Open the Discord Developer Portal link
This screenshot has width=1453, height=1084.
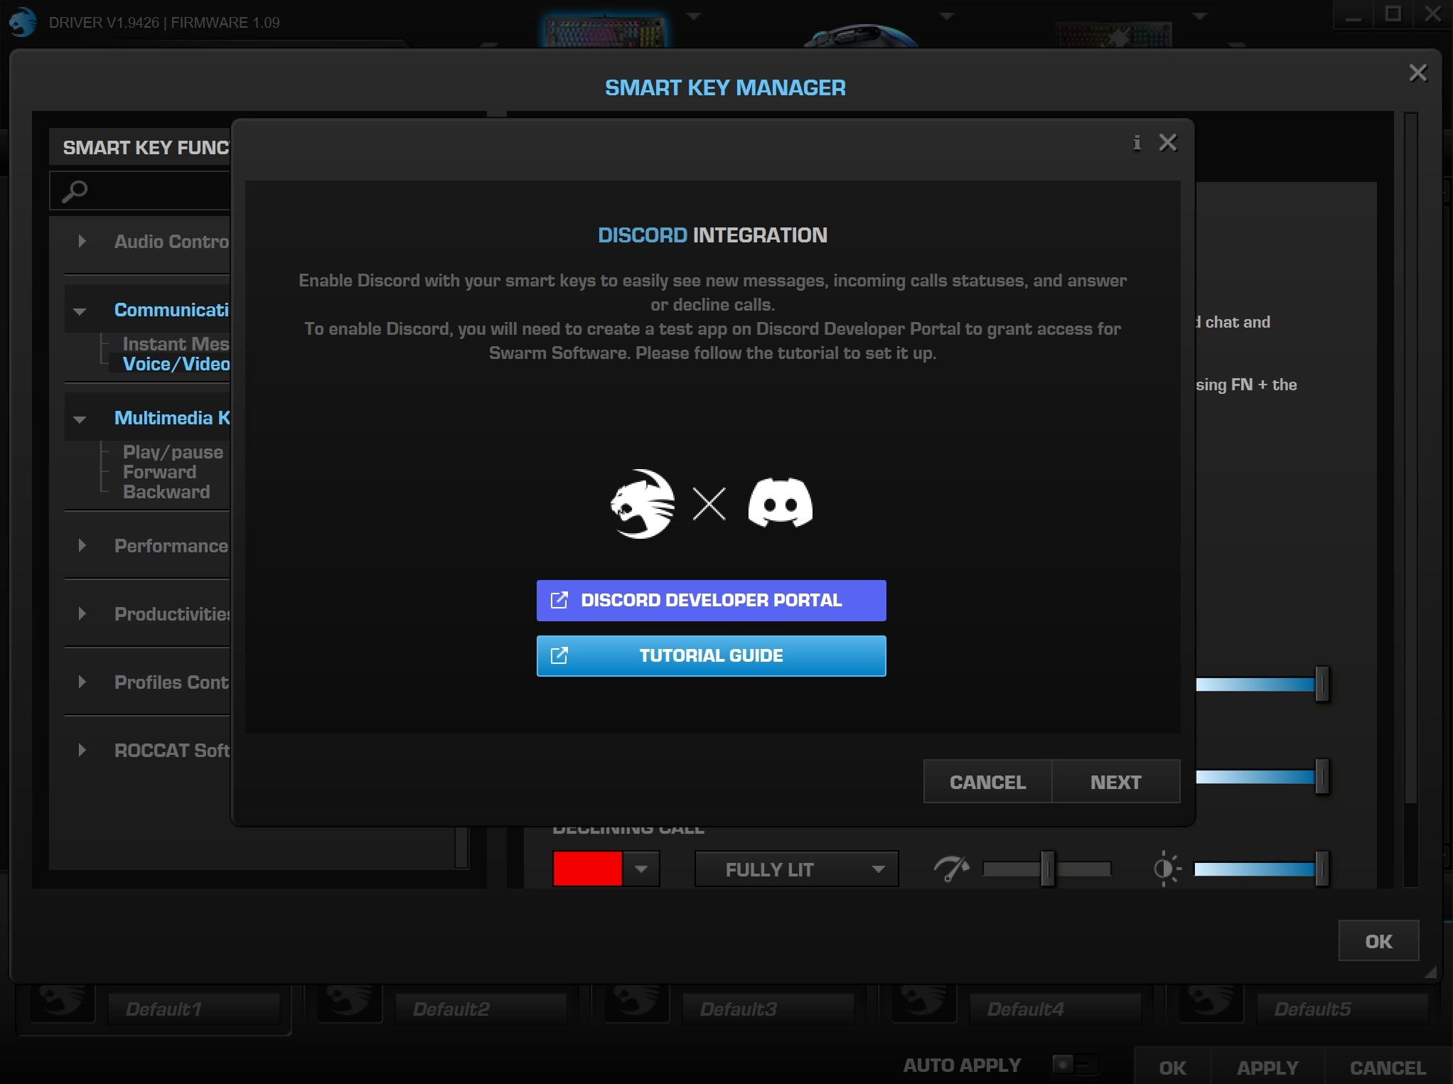711,601
